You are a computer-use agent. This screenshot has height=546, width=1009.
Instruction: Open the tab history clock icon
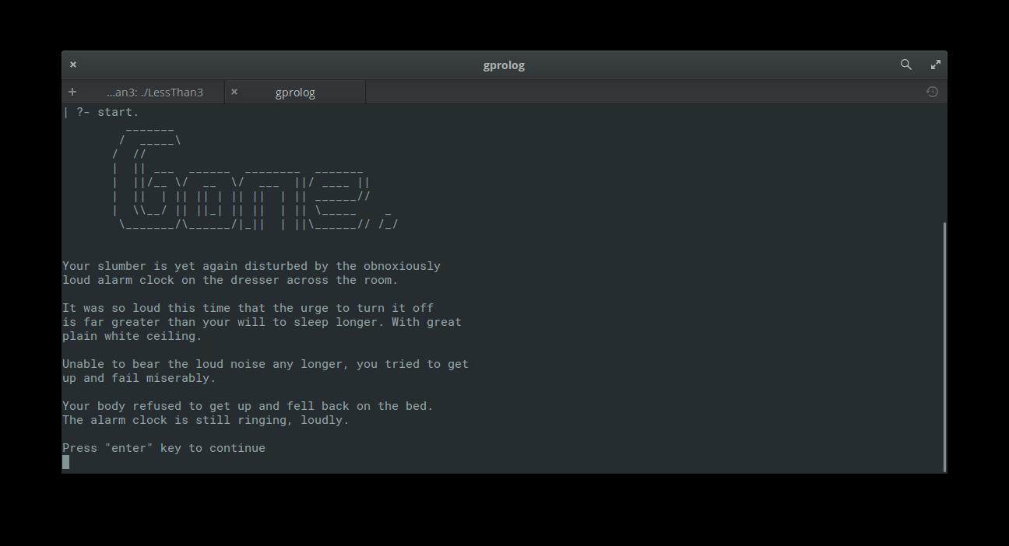[932, 92]
